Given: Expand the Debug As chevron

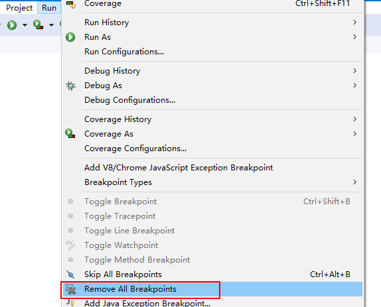Looking at the screenshot, I should click(x=354, y=85).
